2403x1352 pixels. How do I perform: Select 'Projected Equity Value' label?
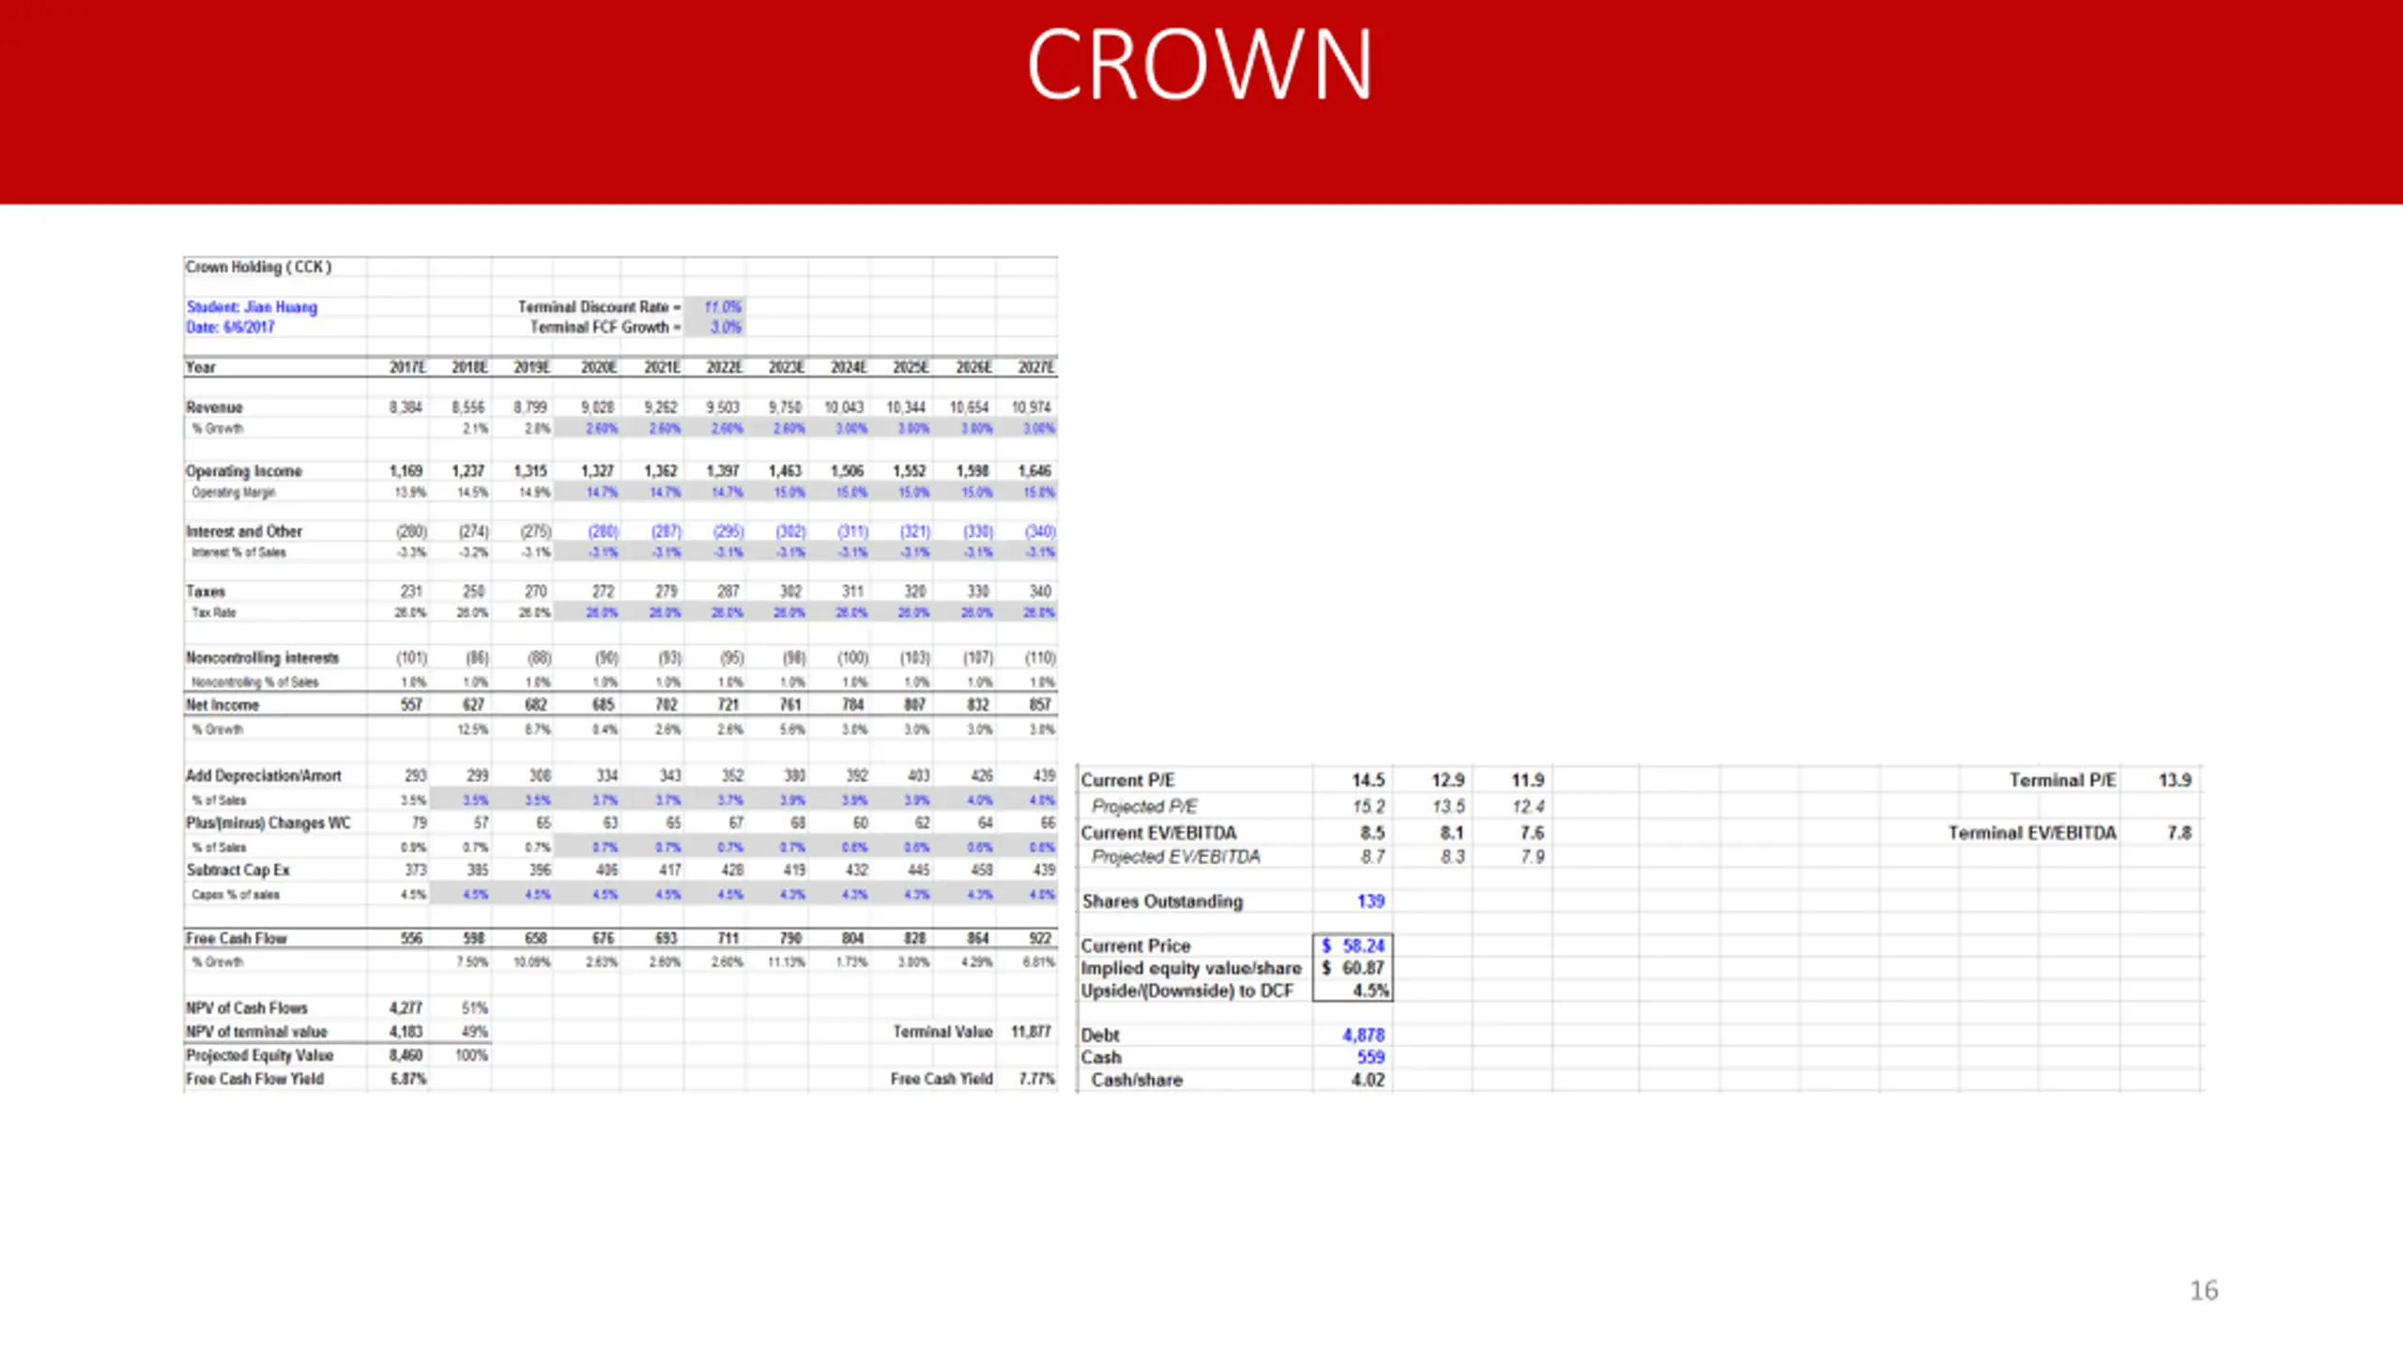(260, 1055)
